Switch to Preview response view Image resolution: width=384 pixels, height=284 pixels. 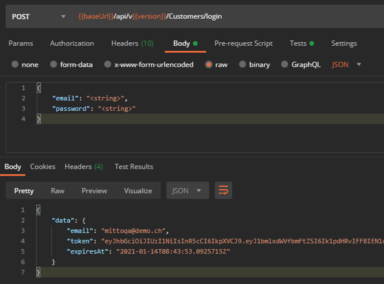click(94, 191)
